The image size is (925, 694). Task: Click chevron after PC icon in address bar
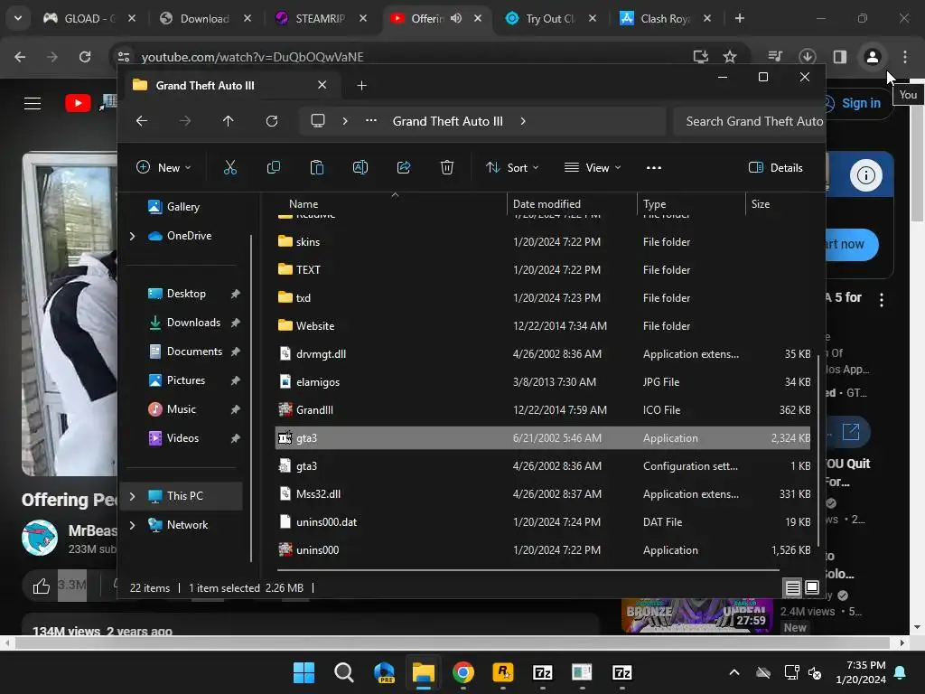345,121
